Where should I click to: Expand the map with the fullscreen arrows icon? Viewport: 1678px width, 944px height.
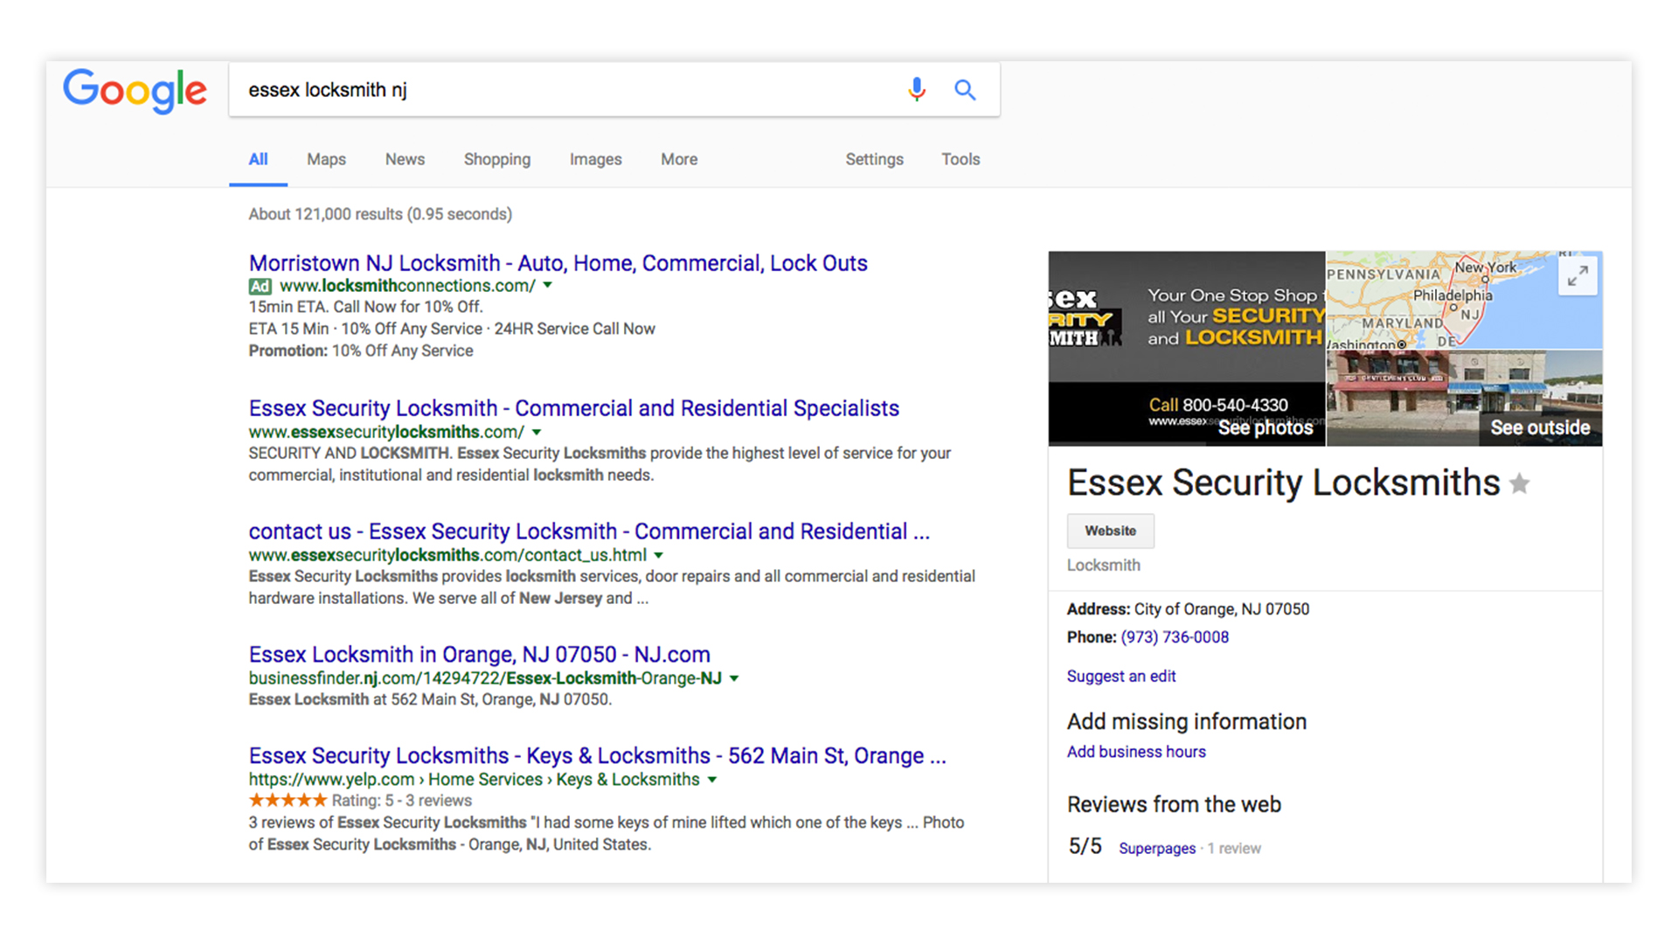pos(1577,277)
